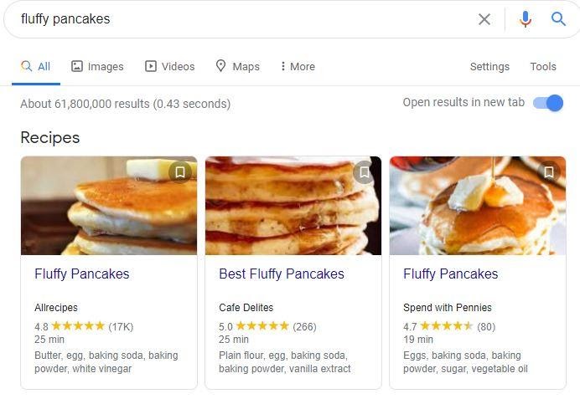Expand the More options menu
The width and height of the screenshot is (580, 399).
pyautogui.click(x=298, y=66)
